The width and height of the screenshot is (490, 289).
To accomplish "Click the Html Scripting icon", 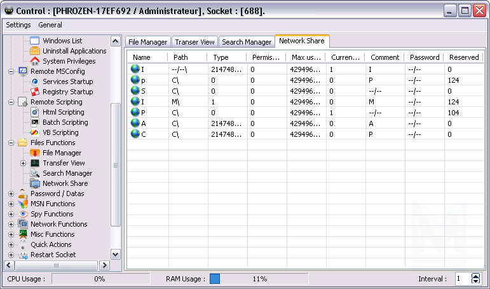I will coord(35,112).
